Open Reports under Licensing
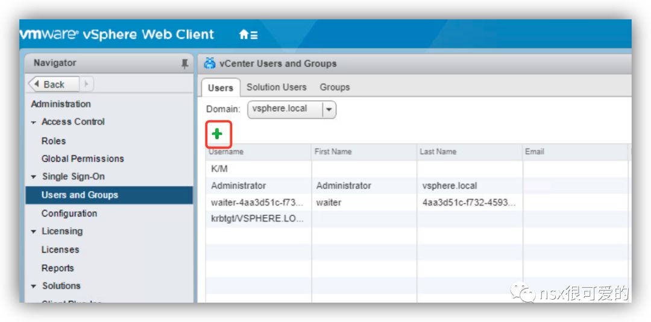This screenshot has height=322, width=651. [x=58, y=268]
